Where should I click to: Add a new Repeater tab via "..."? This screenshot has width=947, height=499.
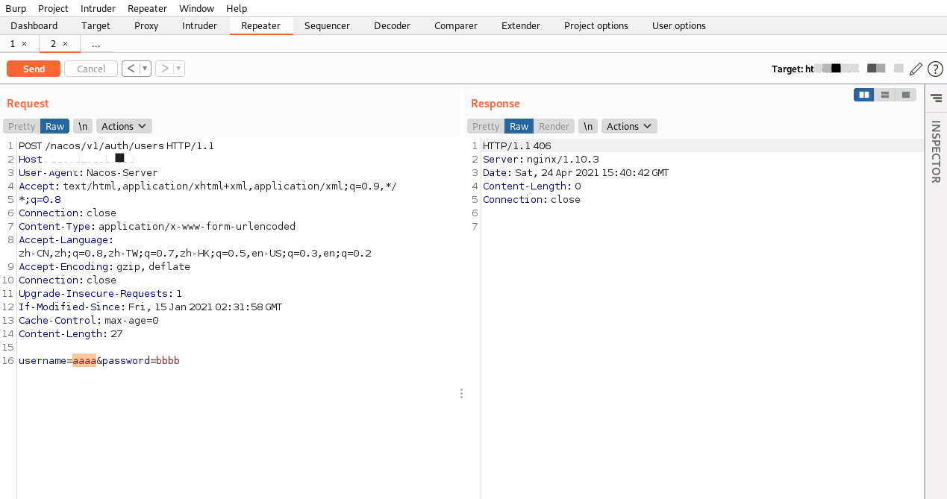[96, 44]
